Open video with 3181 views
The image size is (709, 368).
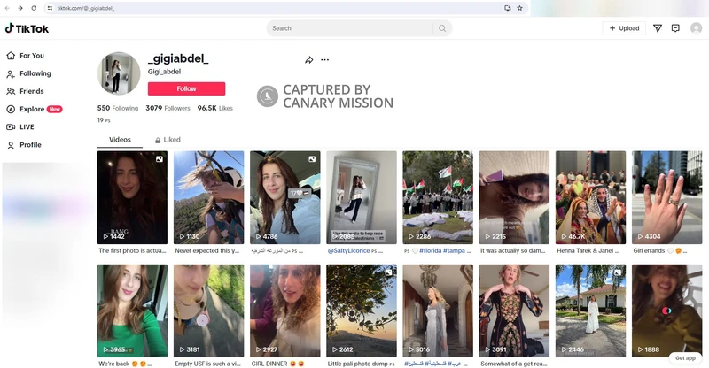[x=208, y=310]
